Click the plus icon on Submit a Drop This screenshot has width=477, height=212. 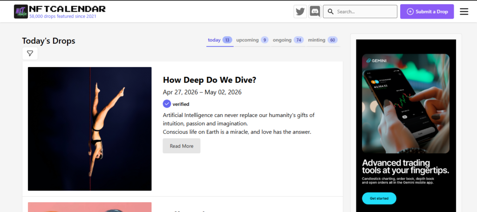[410, 12]
